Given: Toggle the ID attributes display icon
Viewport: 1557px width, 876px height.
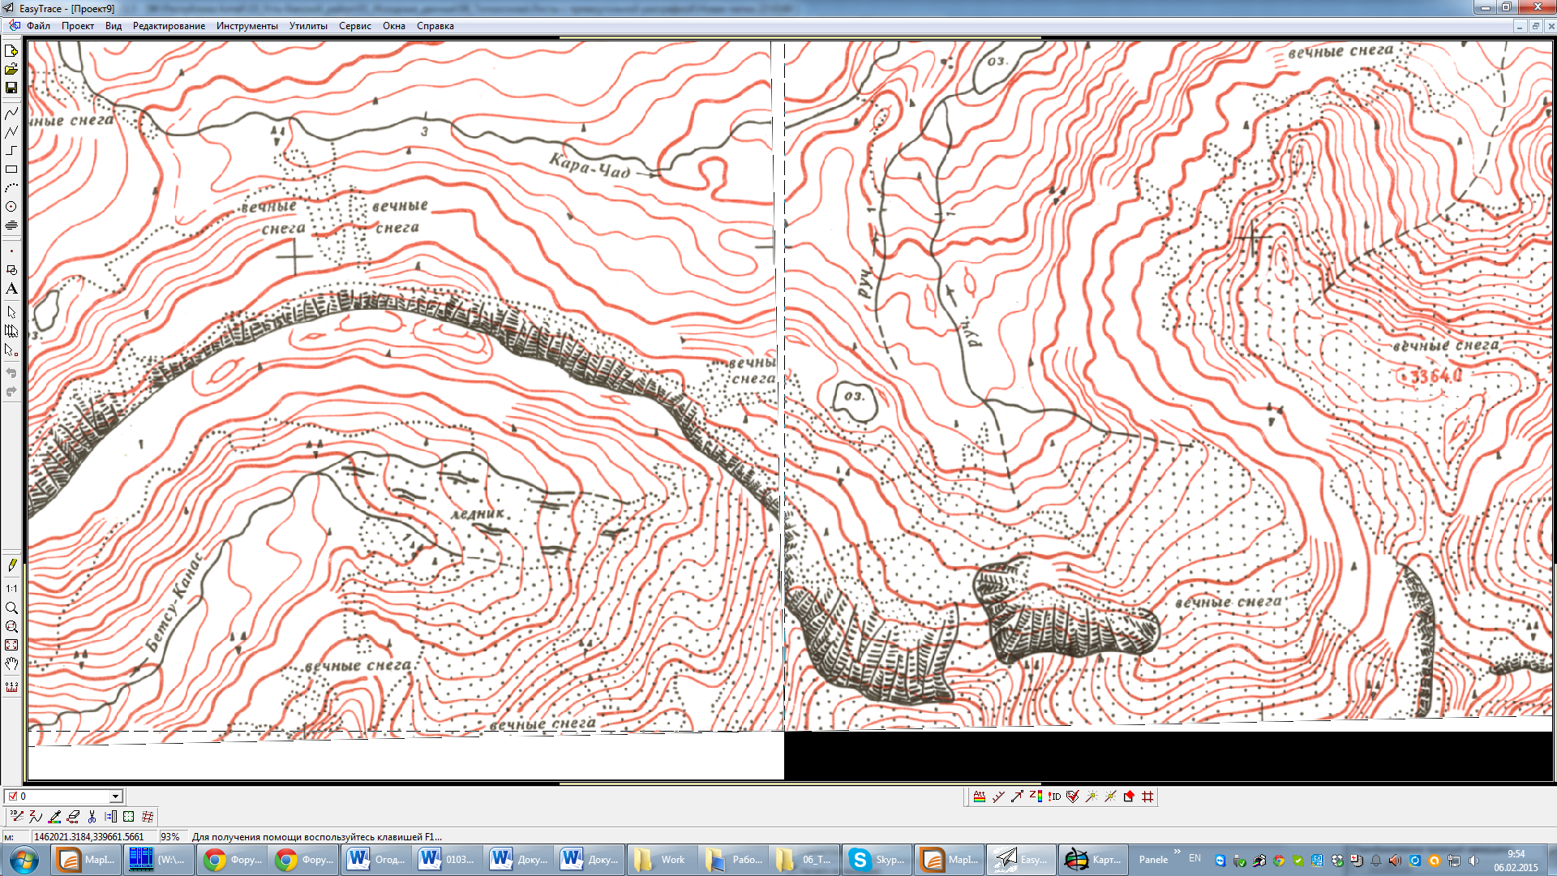Looking at the screenshot, I should (1054, 797).
